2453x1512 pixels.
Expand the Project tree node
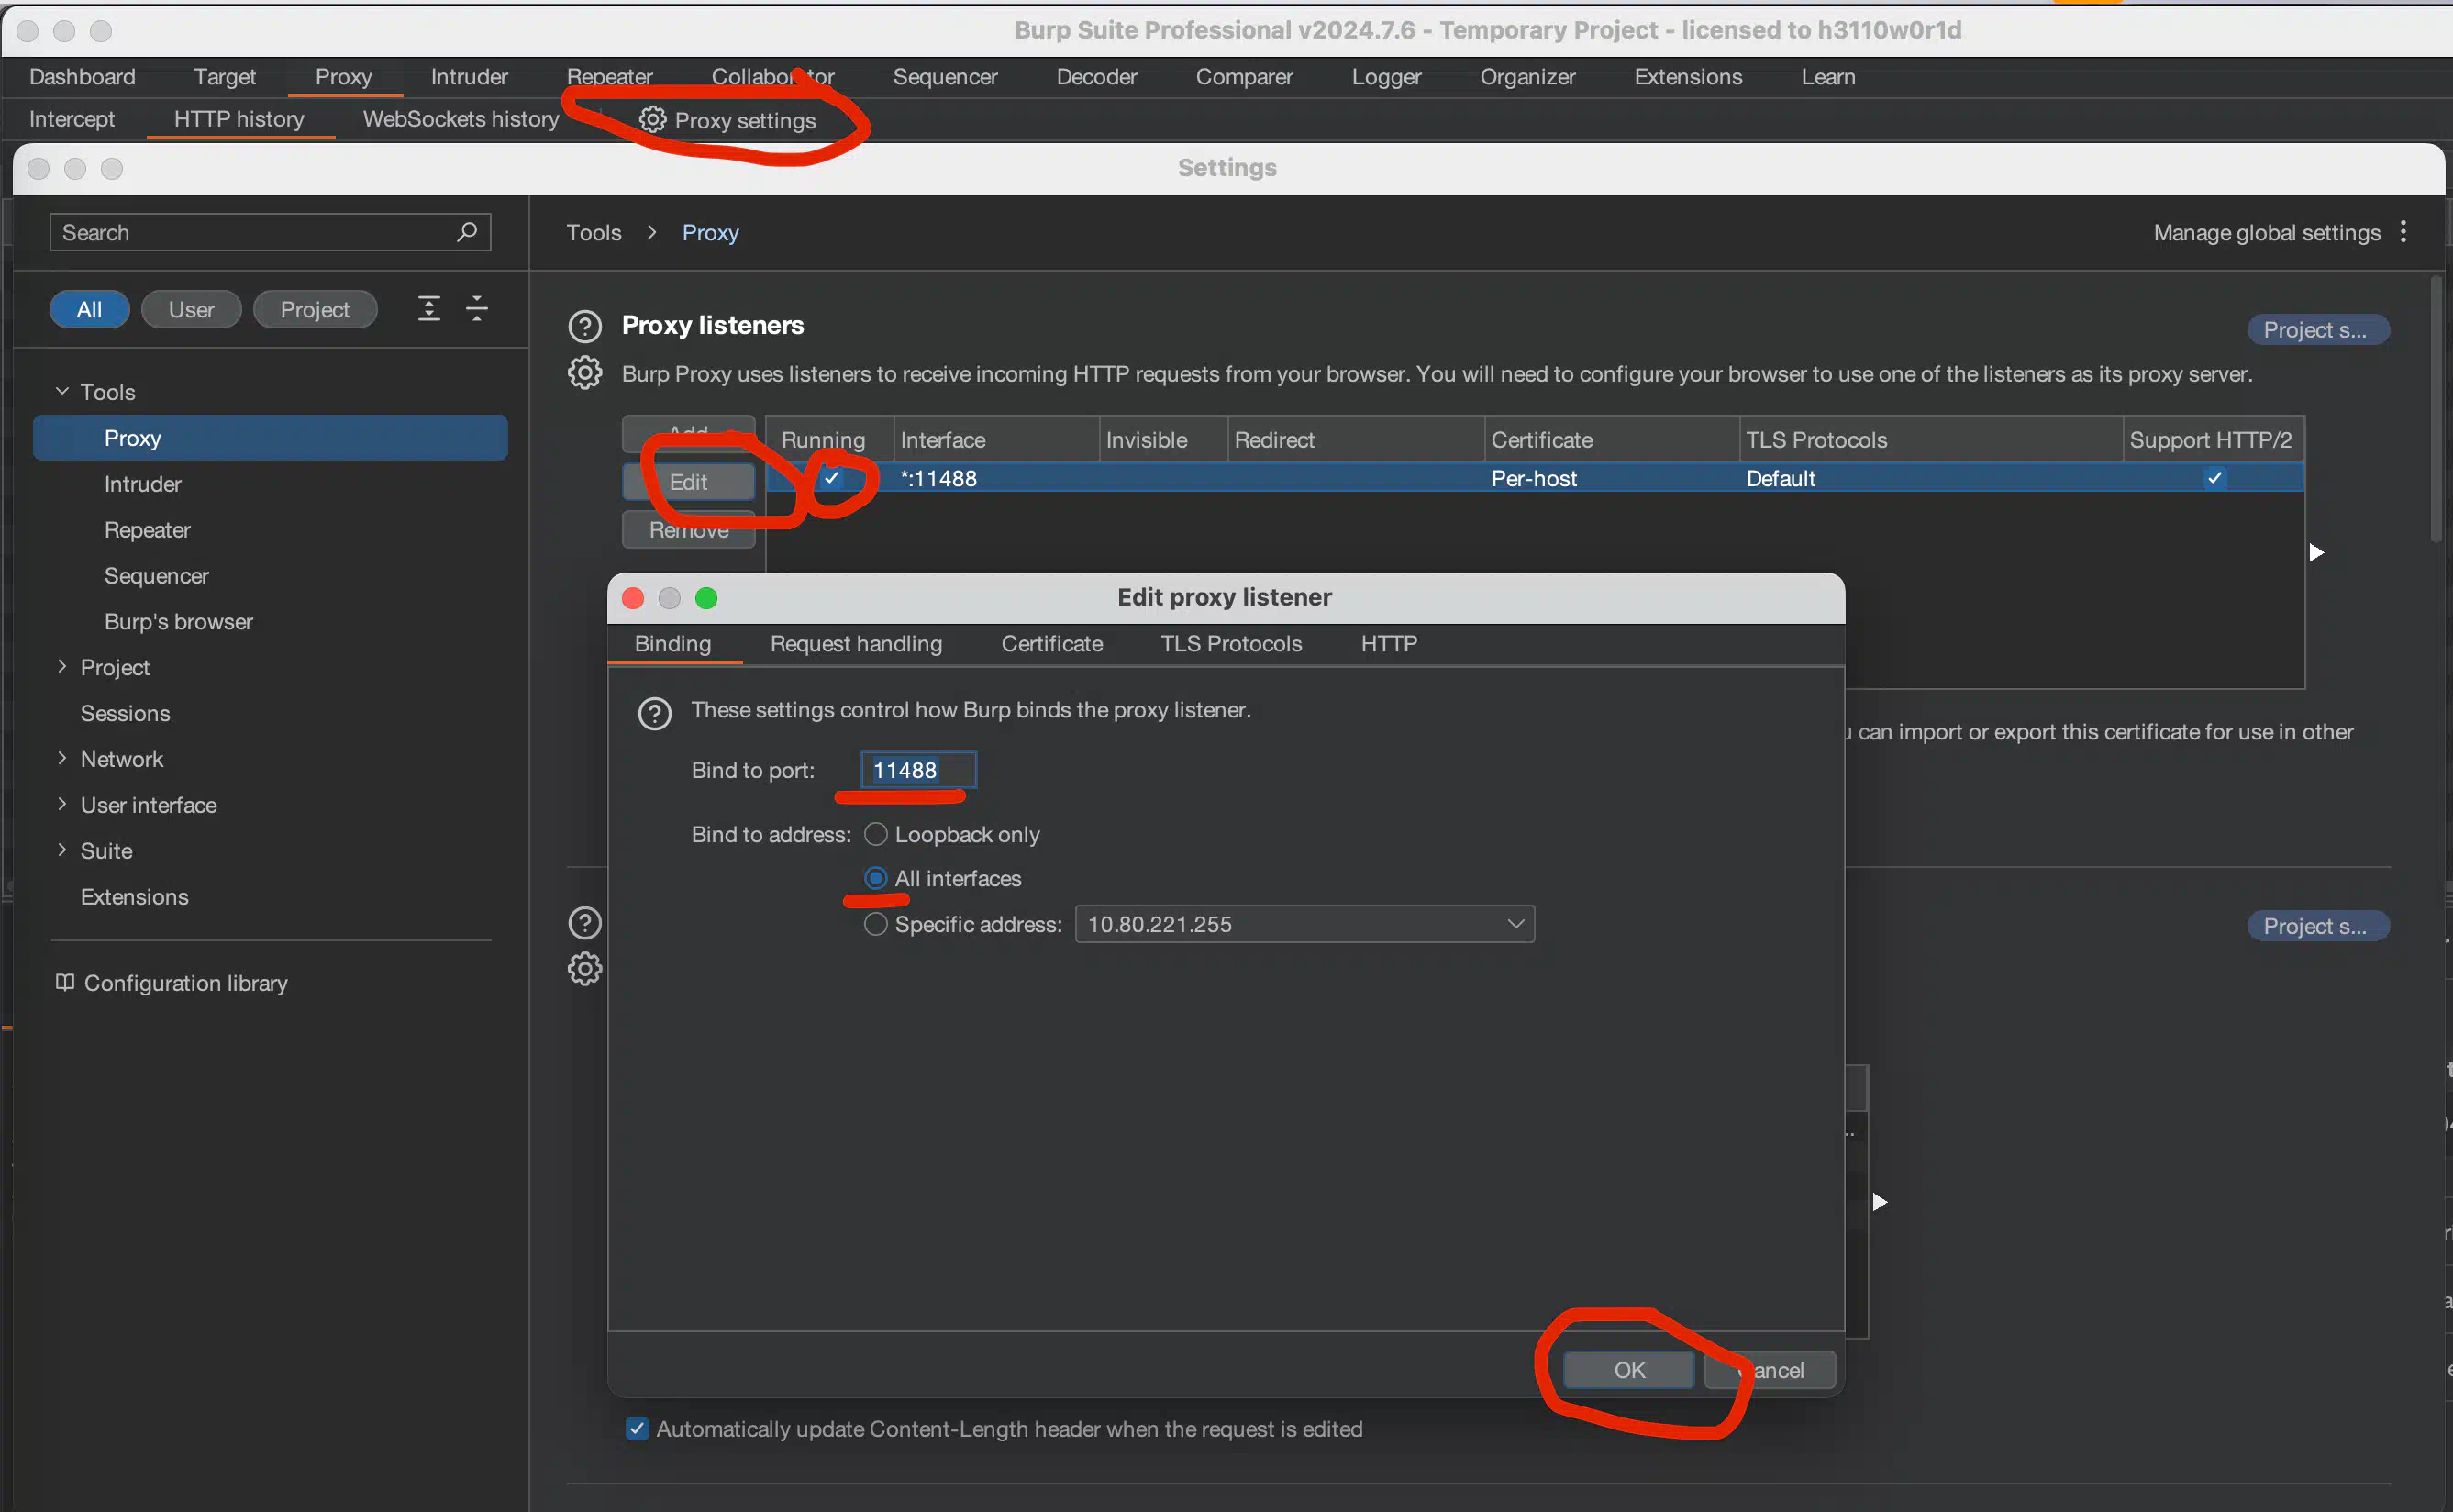pos(62,666)
